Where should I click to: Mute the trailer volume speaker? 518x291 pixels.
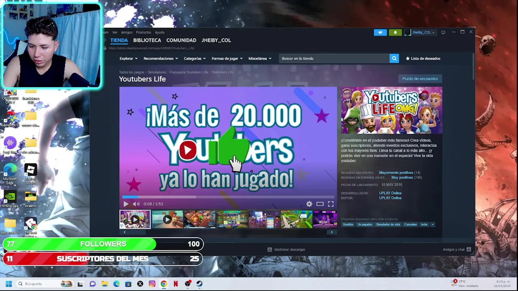(x=136, y=204)
